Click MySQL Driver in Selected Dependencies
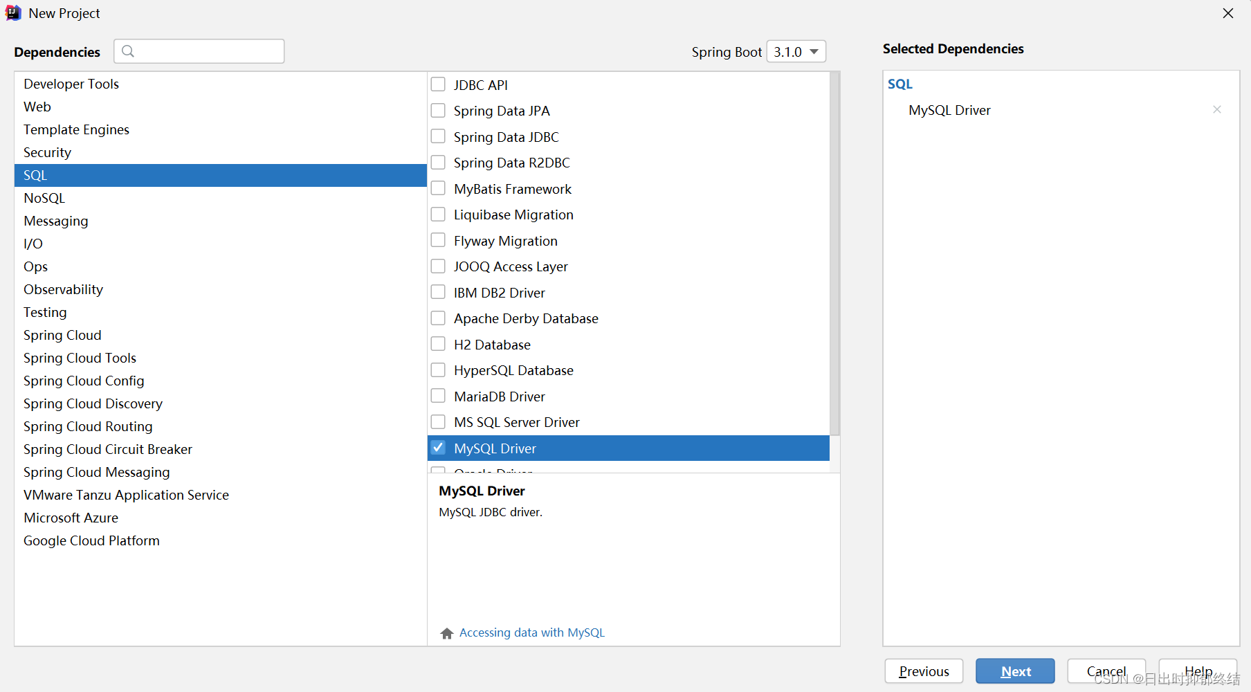 (x=949, y=110)
